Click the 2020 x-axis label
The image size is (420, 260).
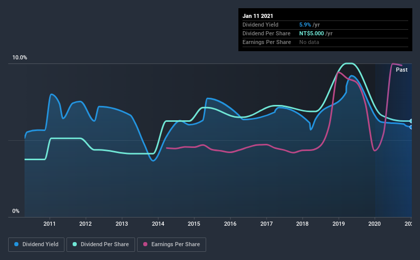tap(374, 224)
